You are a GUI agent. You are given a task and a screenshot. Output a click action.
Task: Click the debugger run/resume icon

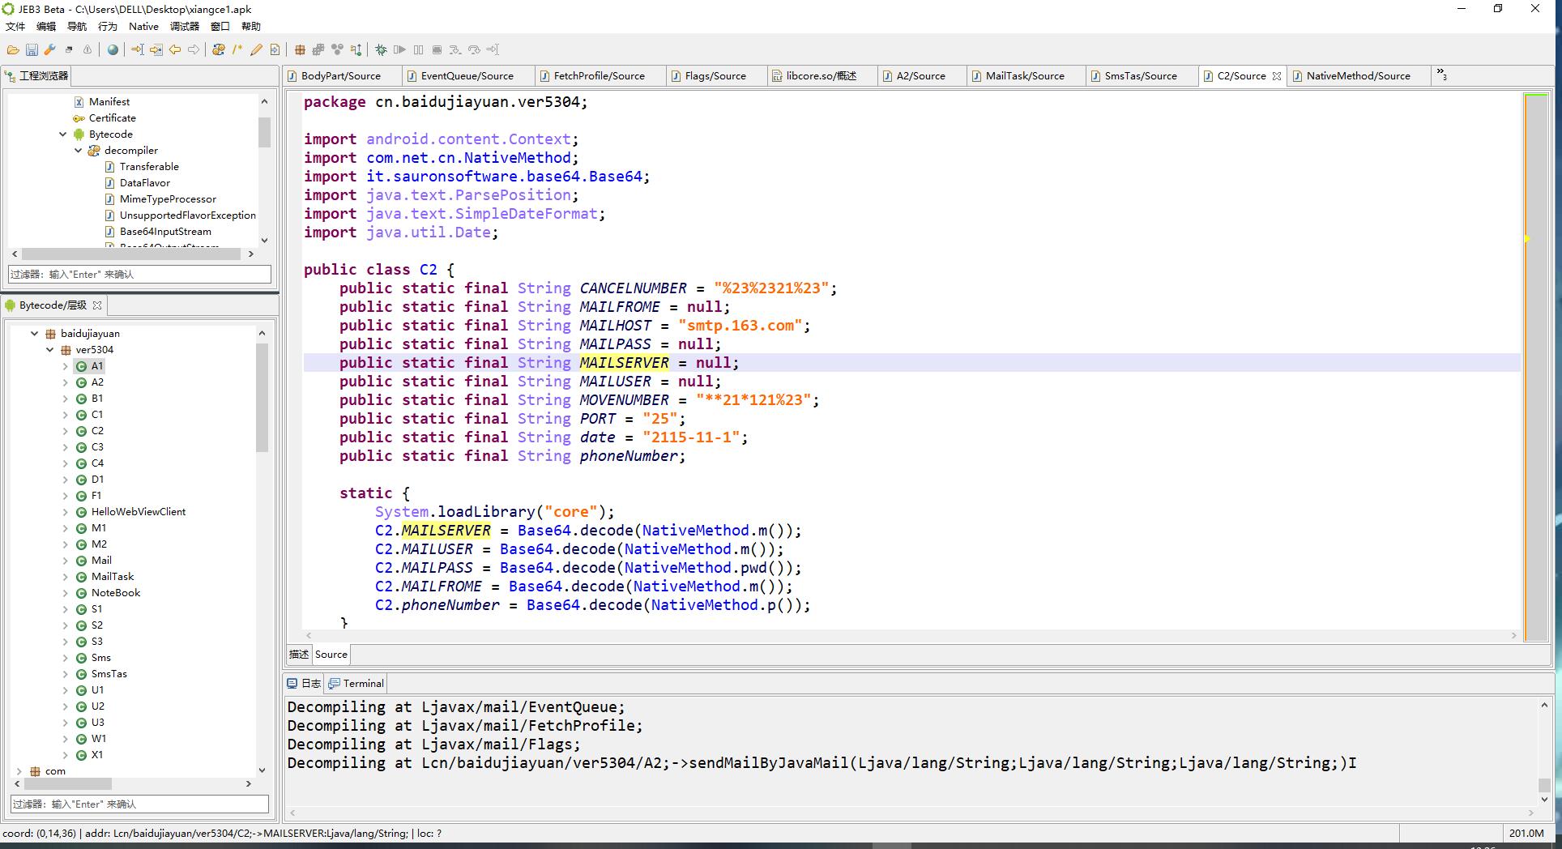click(x=399, y=50)
